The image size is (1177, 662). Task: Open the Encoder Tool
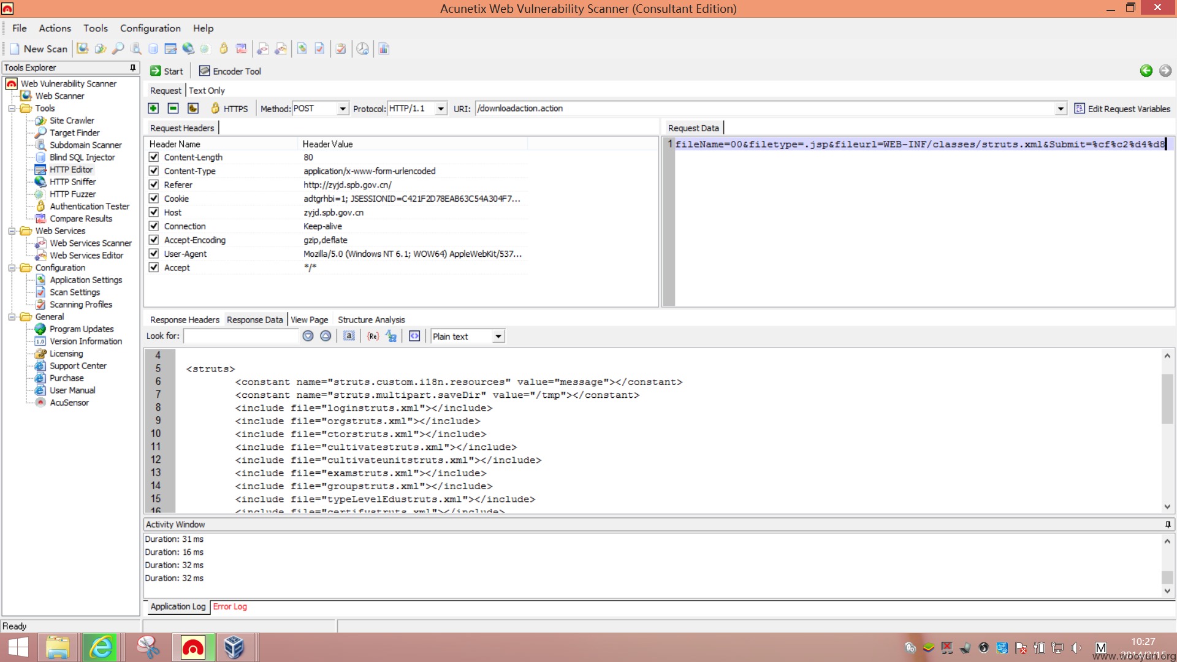click(230, 71)
